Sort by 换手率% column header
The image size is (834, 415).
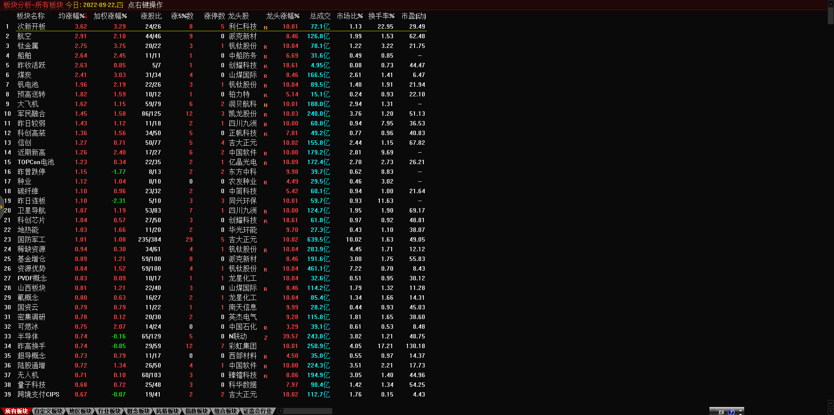point(381,16)
